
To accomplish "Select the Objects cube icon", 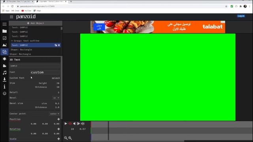I will click(4, 52).
